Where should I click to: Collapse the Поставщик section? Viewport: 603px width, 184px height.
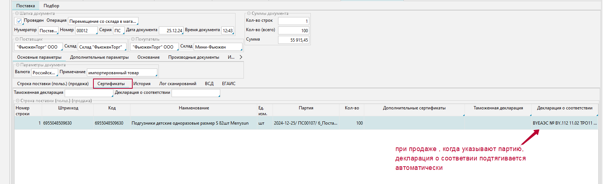(x=17, y=39)
